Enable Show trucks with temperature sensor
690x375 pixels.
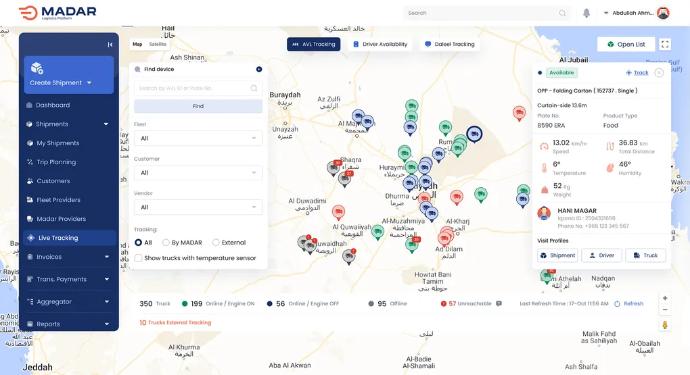coord(138,258)
